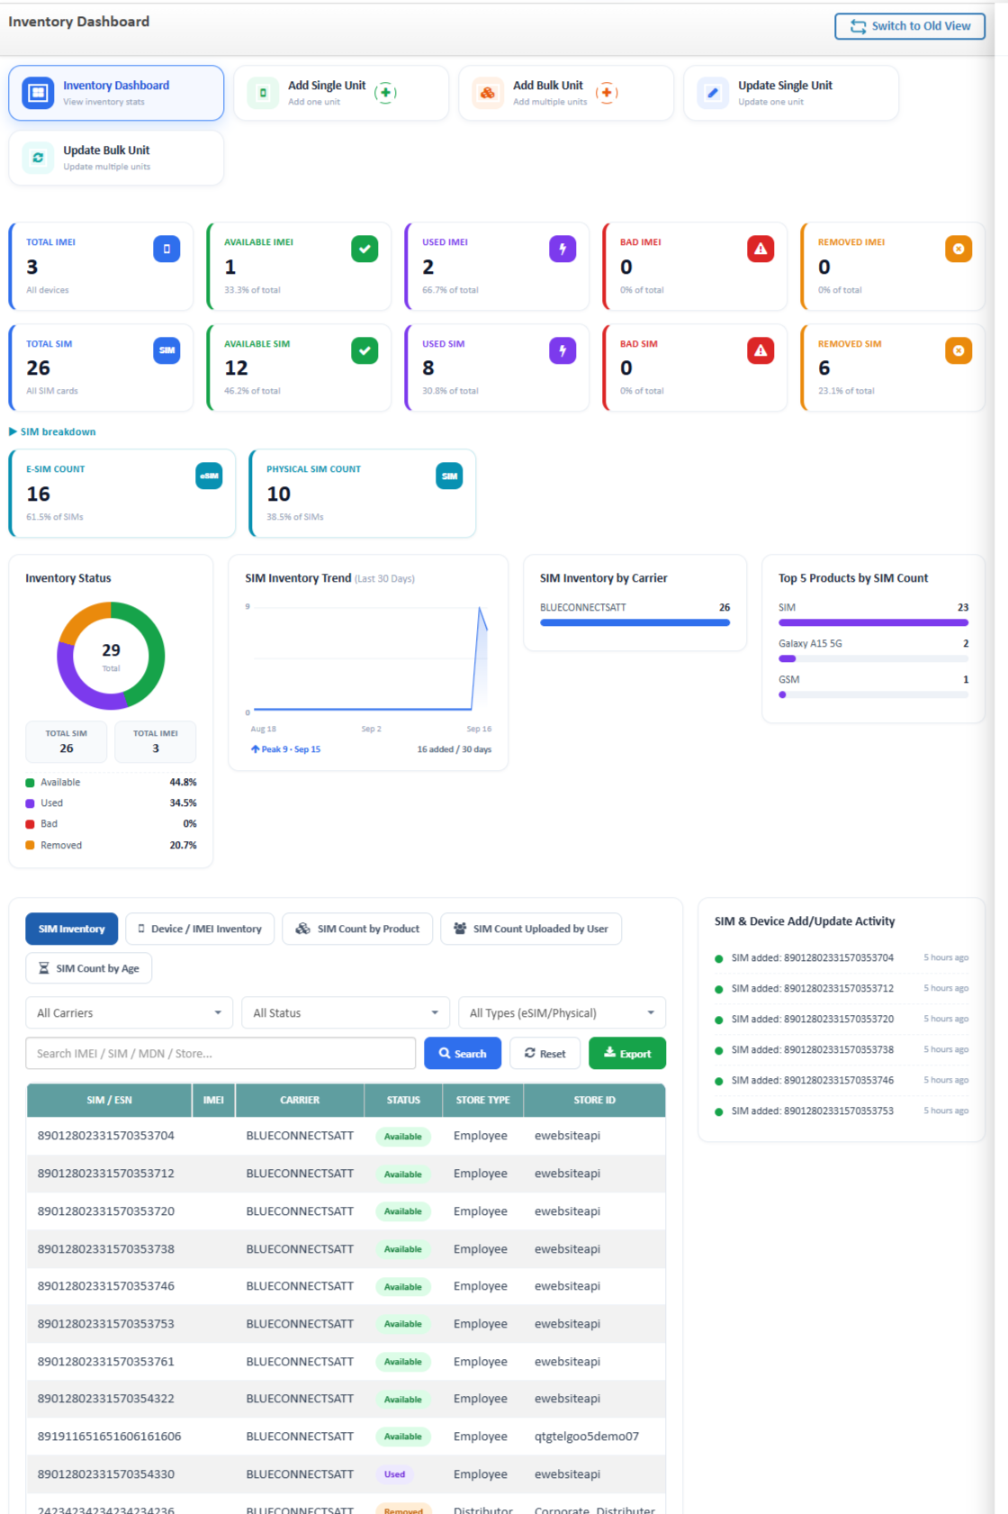The image size is (1008, 1514).
Task: Click the Available IMEI green checkmark icon
Action: click(x=364, y=249)
